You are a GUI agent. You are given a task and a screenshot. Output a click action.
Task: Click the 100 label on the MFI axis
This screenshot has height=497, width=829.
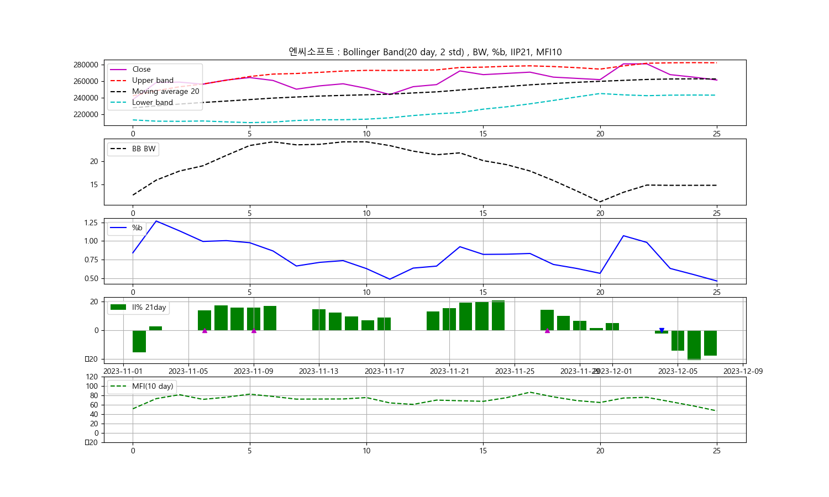(x=92, y=386)
